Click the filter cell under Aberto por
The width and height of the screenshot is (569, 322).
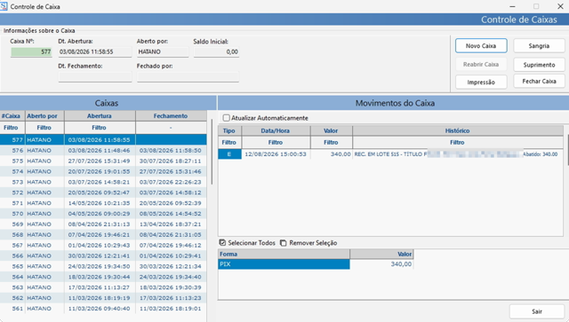(x=44, y=128)
